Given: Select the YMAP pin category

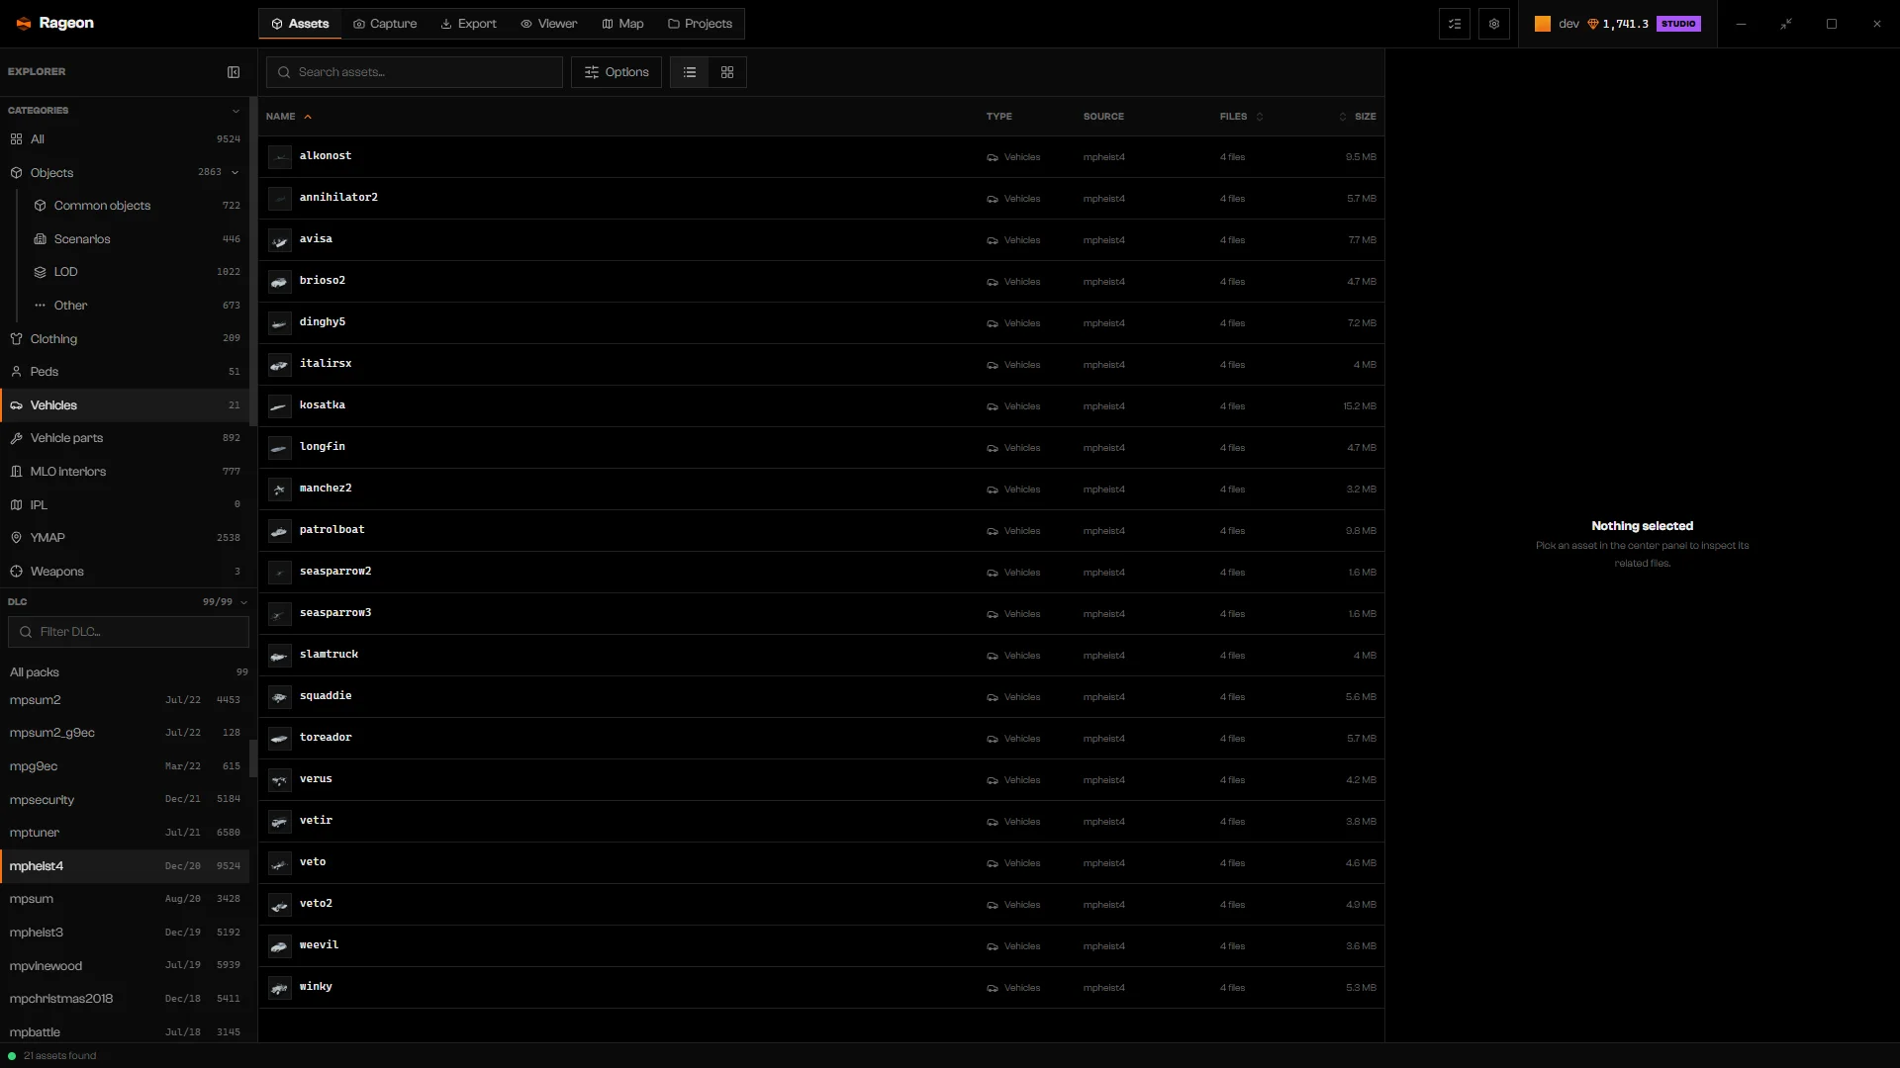Looking at the screenshot, I should 125,538.
